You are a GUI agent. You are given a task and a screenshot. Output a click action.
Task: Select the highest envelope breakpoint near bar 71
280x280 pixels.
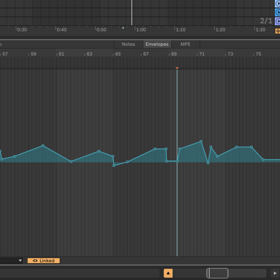[x=201, y=142]
